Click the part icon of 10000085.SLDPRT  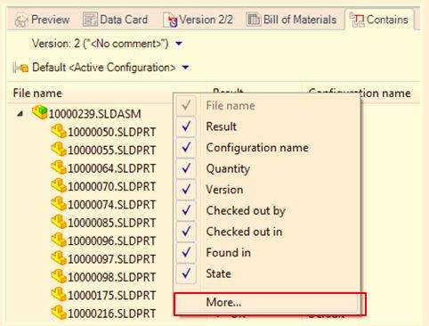(59, 222)
